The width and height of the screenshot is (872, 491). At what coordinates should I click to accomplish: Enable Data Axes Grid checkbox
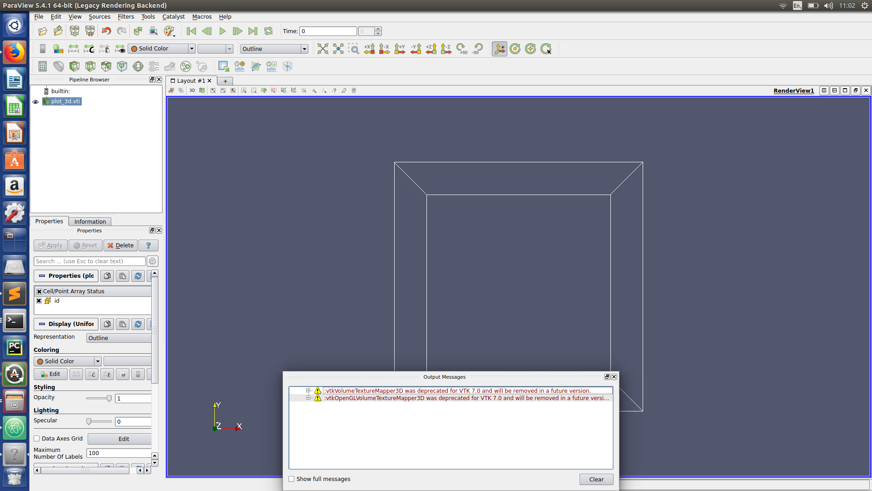click(x=37, y=439)
